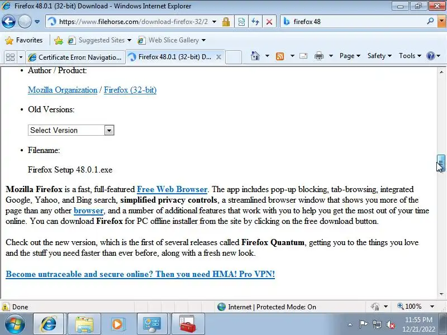Open the Tools menu
The height and width of the screenshot is (335, 447).
[x=410, y=56]
